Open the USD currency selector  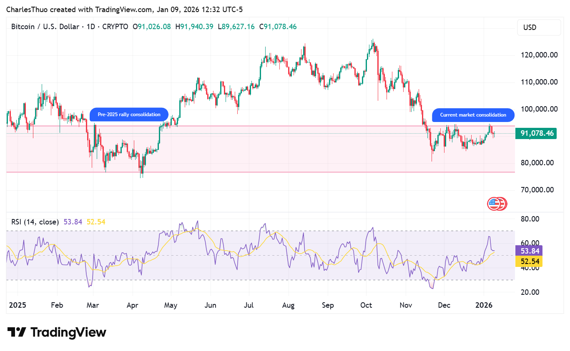point(539,27)
